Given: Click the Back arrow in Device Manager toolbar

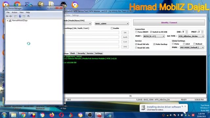Looking at the screenshot, I should (x=7, y=16).
